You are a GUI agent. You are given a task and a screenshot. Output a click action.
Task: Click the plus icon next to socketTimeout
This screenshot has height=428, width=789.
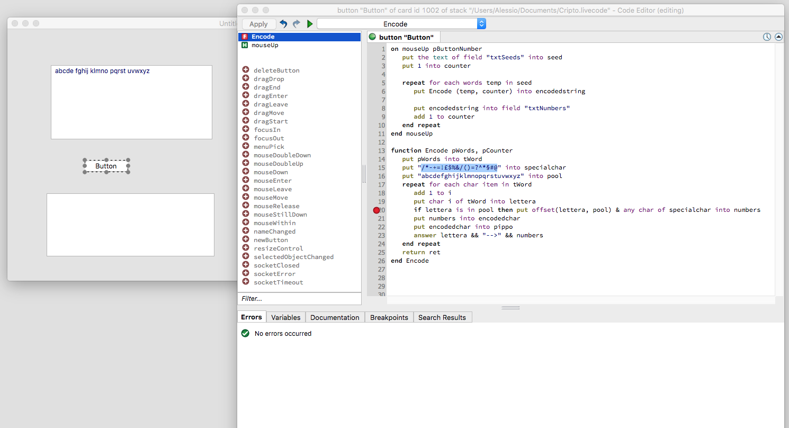click(246, 282)
